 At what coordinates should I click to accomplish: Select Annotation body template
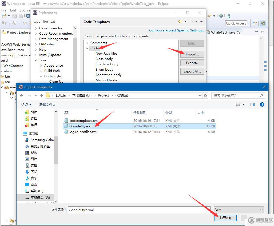[108, 75]
